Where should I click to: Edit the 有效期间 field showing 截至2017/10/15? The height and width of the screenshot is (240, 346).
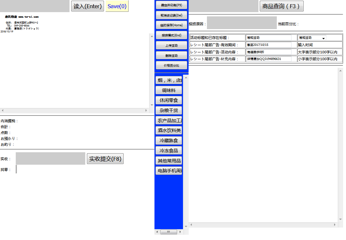click(x=269, y=45)
